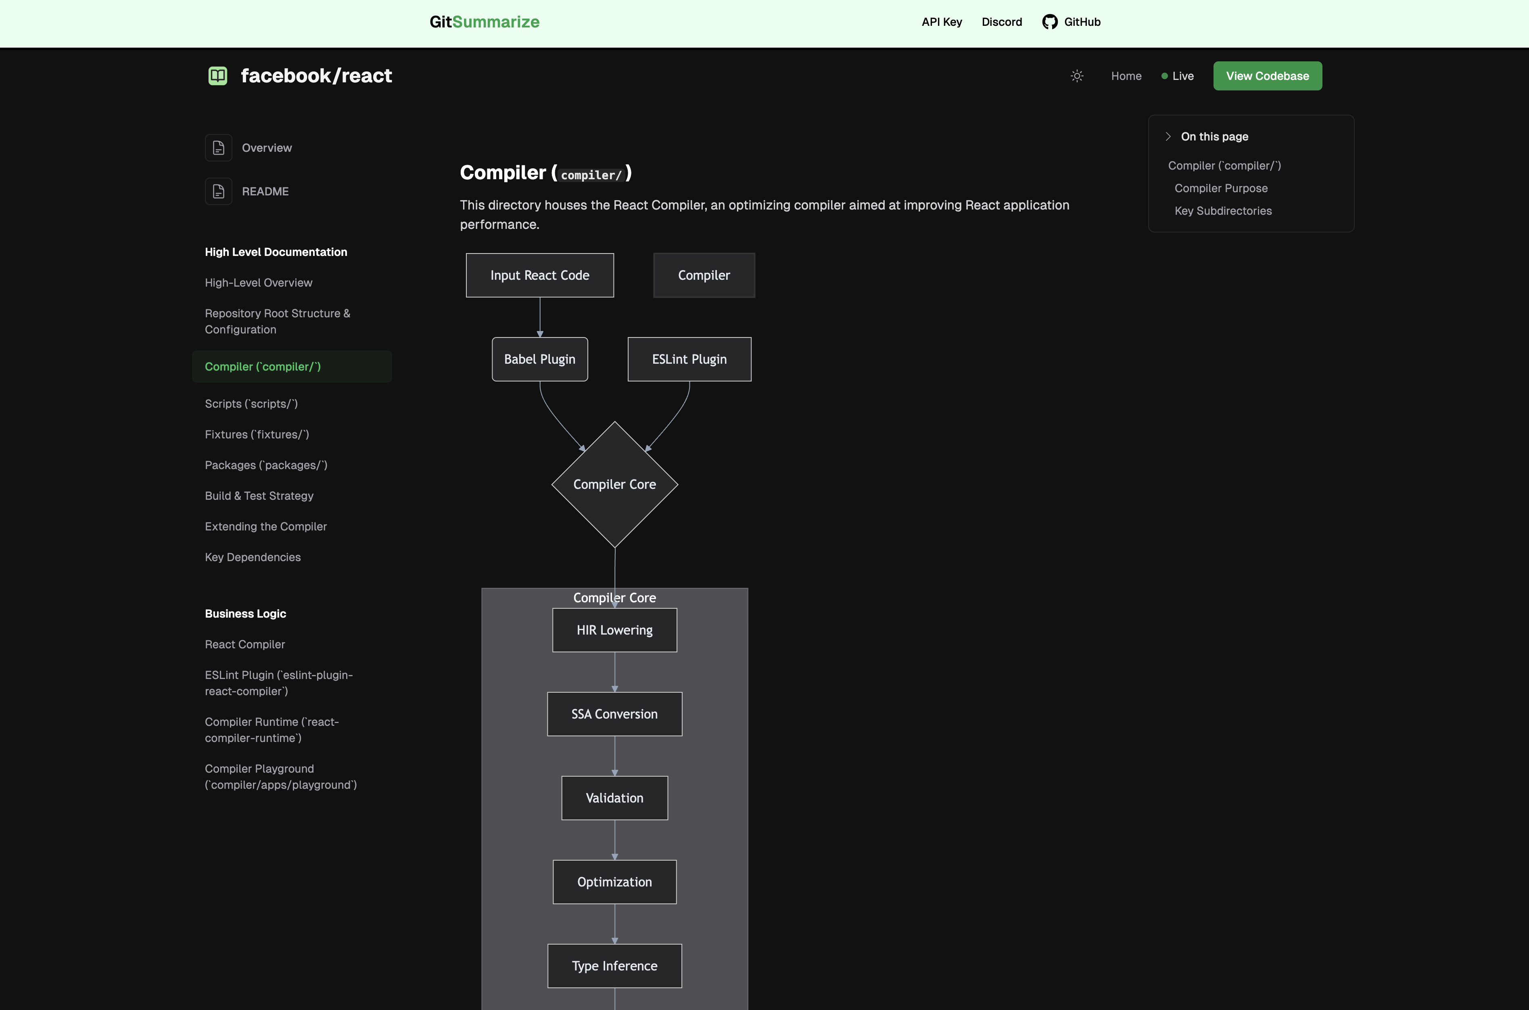1529x1010 pixels.
Task: Click the Compiler Core diamond node
Action: click(x=614, y=484)
